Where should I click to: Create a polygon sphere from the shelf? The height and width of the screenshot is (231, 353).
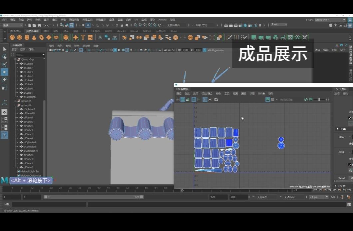tap(12, 37)
